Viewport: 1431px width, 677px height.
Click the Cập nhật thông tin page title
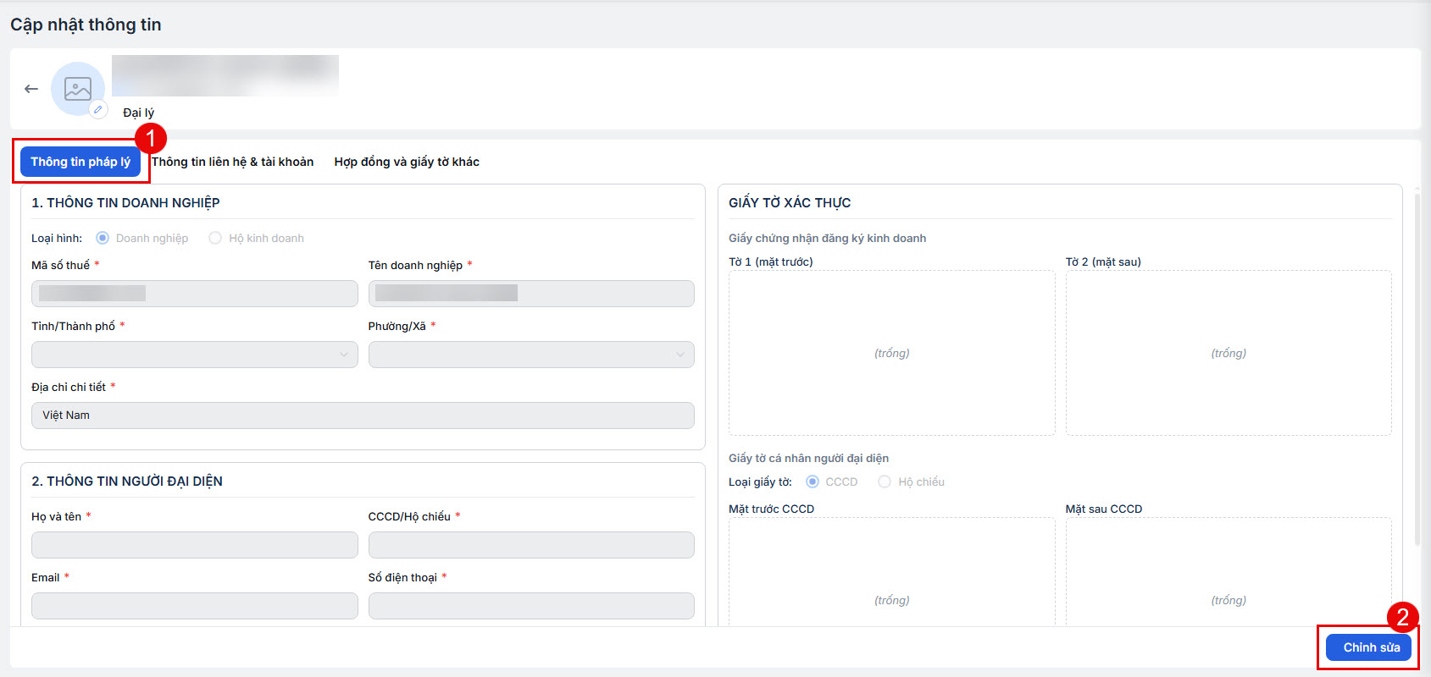tap(86, 25)
